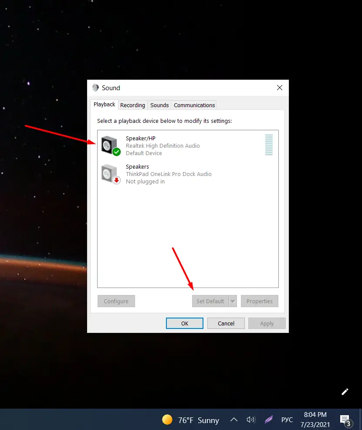Click "Realtek High Definition Audio" text
362x430 pixels.
[x=163, y=146]
